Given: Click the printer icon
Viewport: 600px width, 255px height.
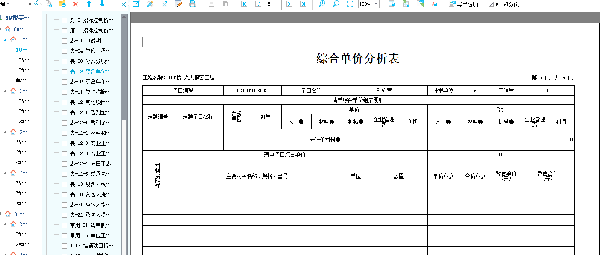Looking at the screenshot, I should (193, 4).
